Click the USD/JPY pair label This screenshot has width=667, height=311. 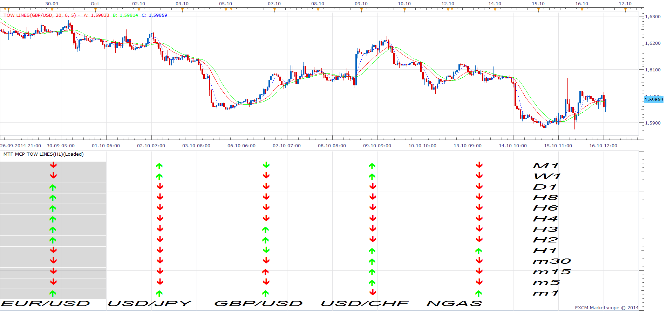point(150,304)
